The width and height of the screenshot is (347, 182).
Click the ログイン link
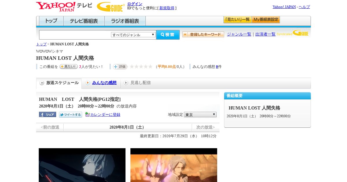(135, 4)
